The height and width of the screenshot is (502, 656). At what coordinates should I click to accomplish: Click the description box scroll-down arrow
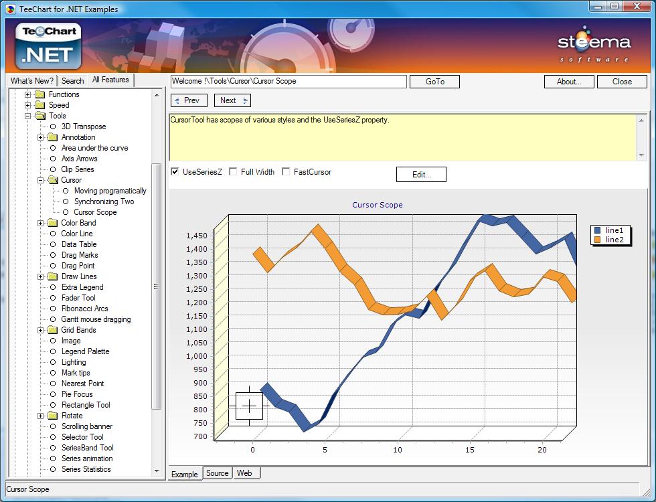pyautogui.click(x=641, y=155)
